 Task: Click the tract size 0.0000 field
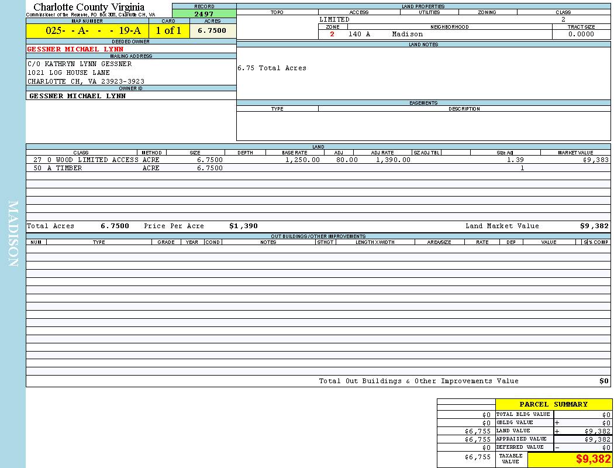pos(581,35)
